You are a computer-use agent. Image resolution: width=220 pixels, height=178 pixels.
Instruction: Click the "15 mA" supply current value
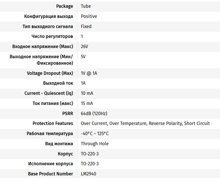pyautogui.click(x=87, y=103)
